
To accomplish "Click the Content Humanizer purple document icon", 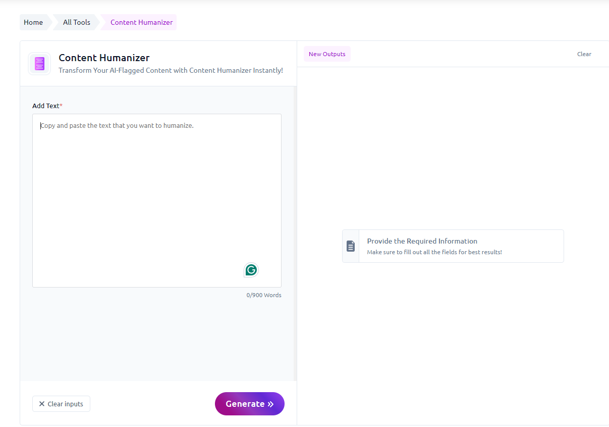I will (39, 64).
